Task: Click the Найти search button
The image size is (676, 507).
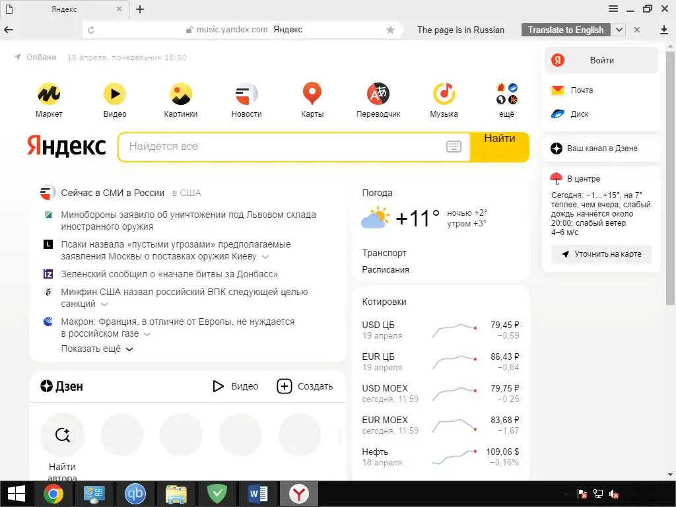Action: pos(500,147)
